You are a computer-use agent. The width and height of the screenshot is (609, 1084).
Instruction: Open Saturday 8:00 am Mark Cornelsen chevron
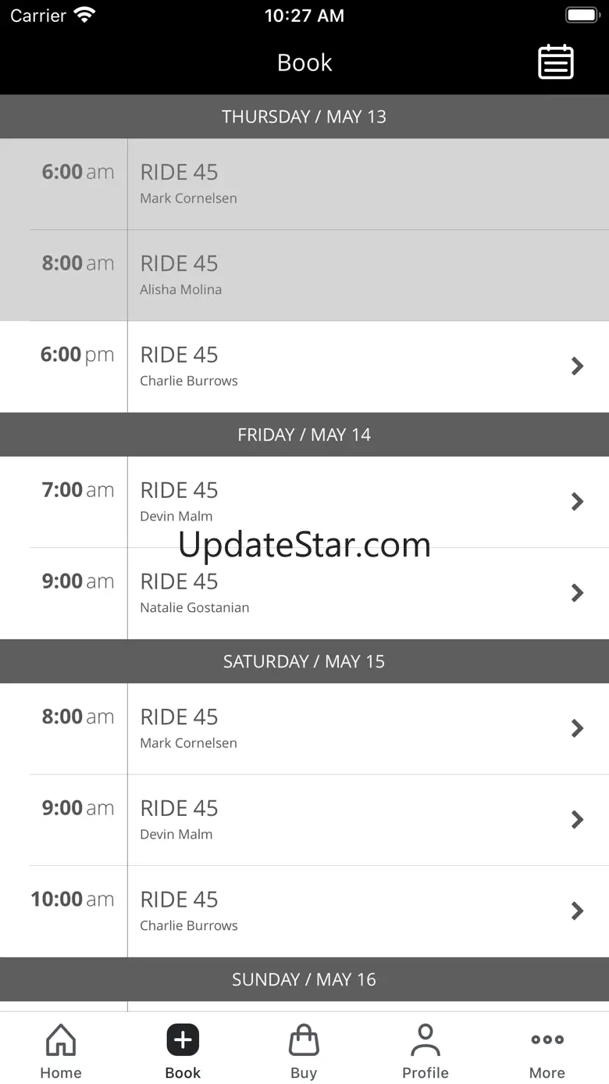pos(577,728)
